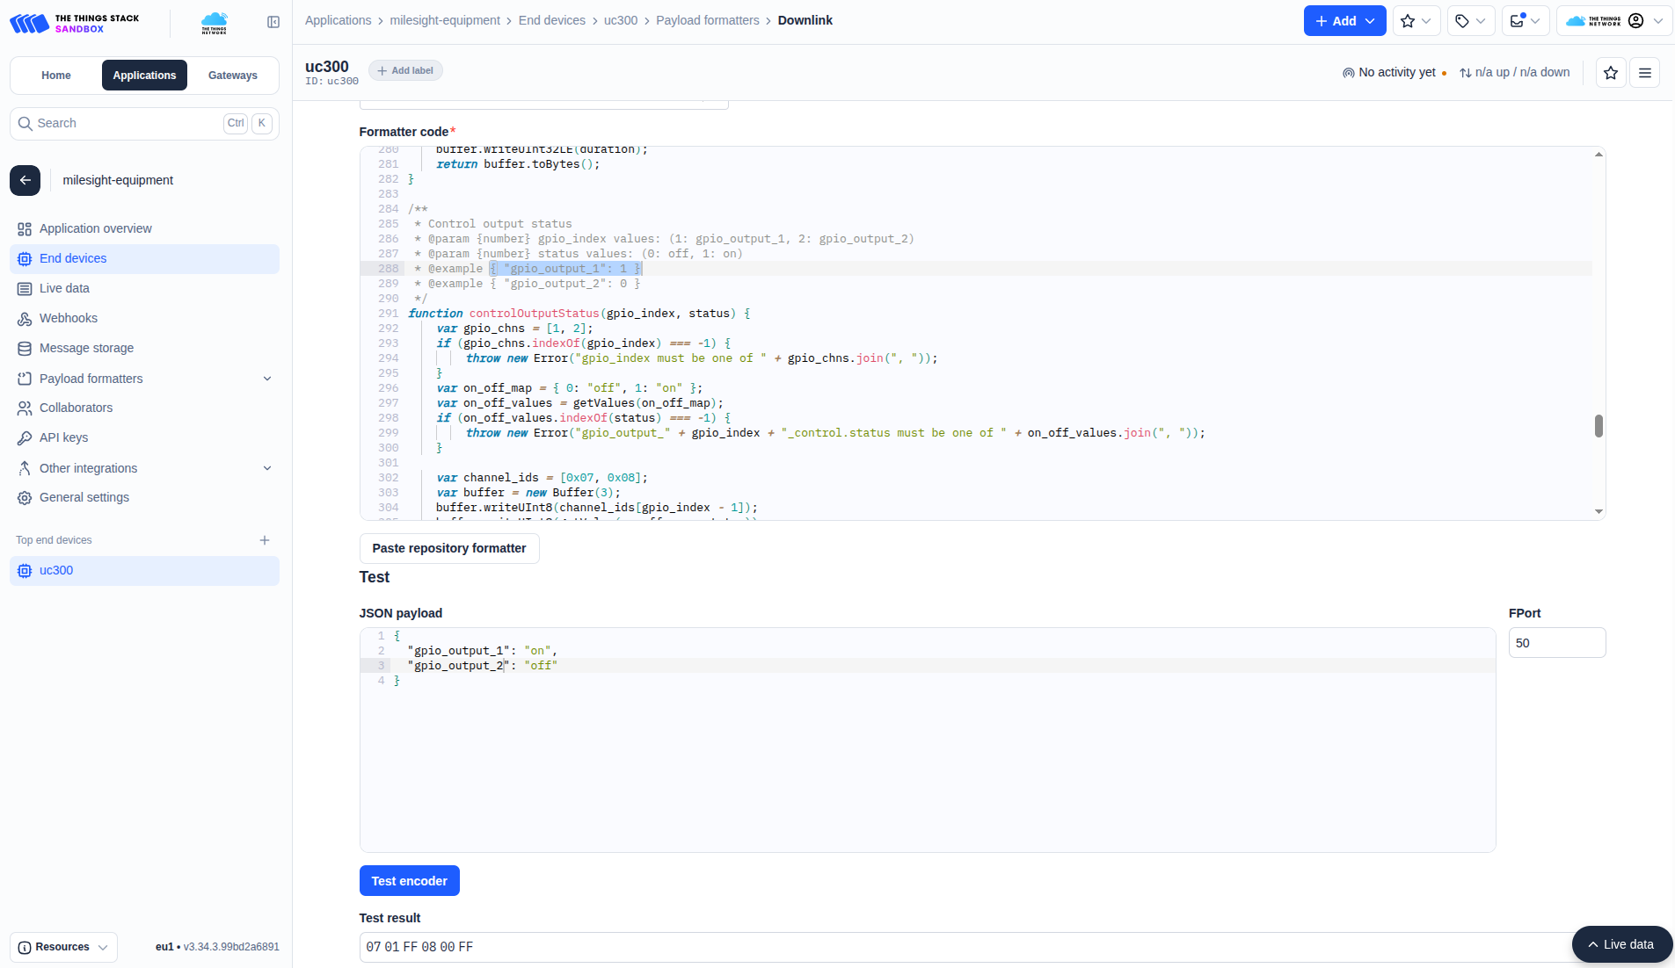1675x968 pixels.
Task: Click the formatter code editor scrollbar thumb
Action: [1598, 426]
